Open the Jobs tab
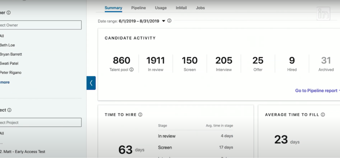The width and height of the screenshot is (340, 158). click(x=200, y=8)
